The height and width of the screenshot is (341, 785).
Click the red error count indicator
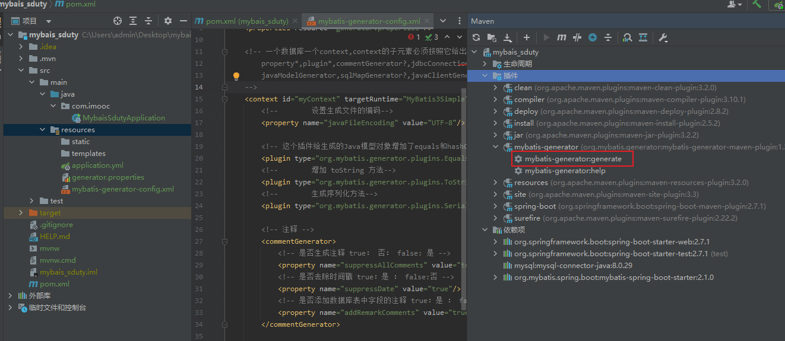click(414, 37)
